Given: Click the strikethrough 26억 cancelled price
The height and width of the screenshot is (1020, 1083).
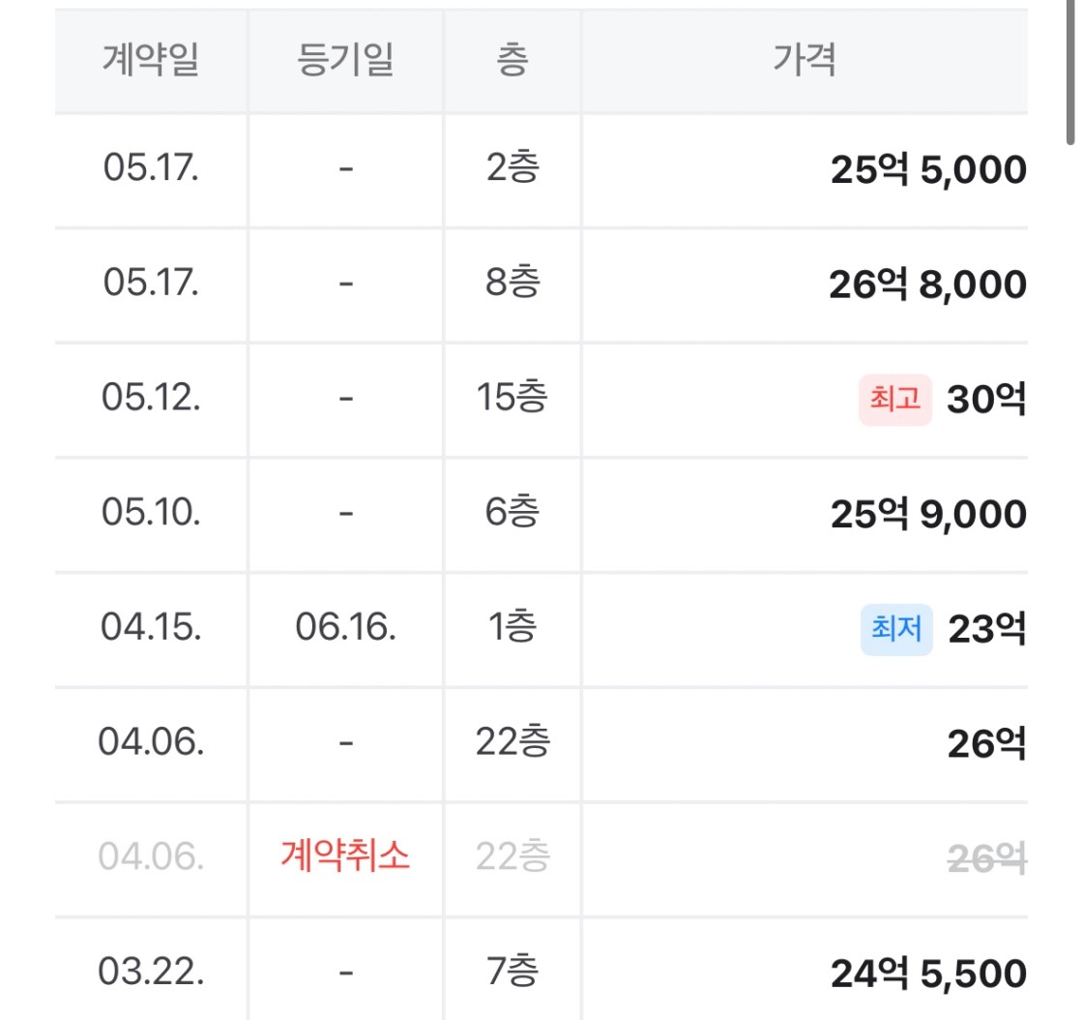Looking at the screenshot, I should [x=986, y=858].
